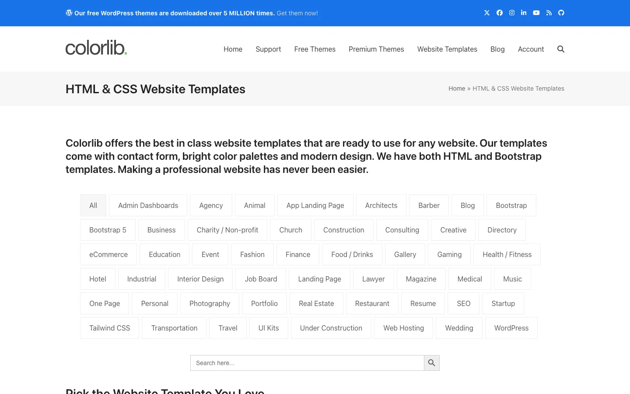Select the All category filter
Image resolution: width=630 pixels, height=394 pixels.
coord(93,205)
